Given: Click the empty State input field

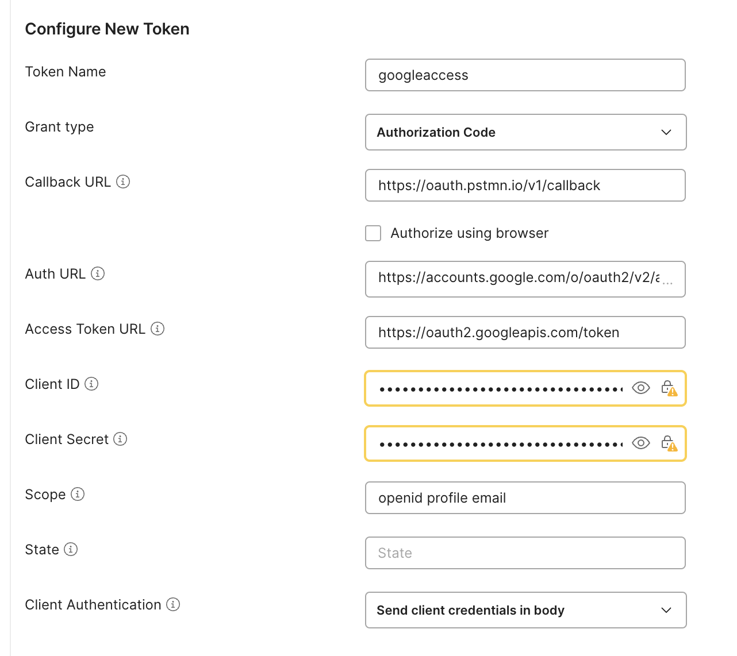Looking at the screenshot, I should tap(525, 553).
